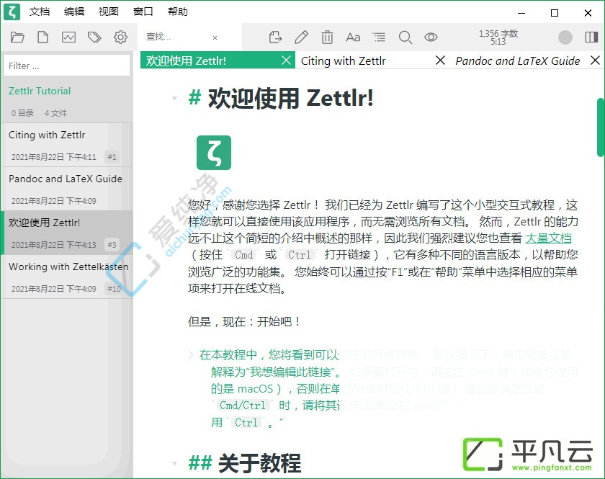
Task: Click the 0 目录 count label
Action: click(x=22, y=113)
